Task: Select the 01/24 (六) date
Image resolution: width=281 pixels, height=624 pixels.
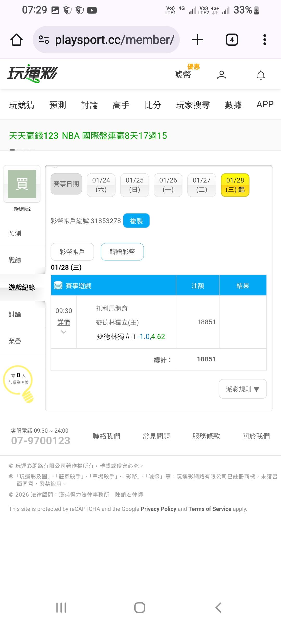Action: (101, 185)
